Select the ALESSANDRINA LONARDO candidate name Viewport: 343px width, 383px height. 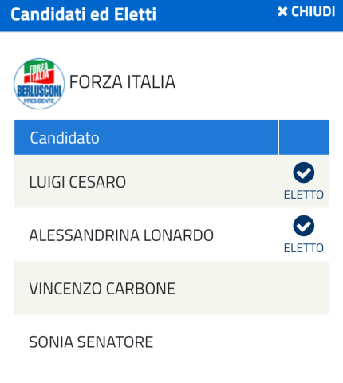(x=121, y=235)
